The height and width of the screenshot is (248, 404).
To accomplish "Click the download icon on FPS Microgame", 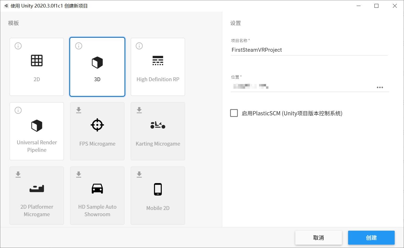I will point(79,110).
